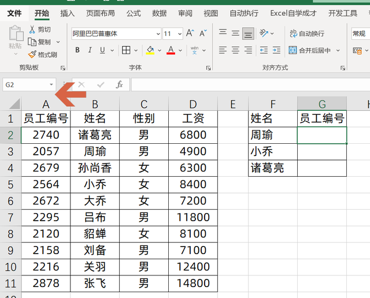The height and width of the screenshot is (298, 370).
Task: Open the 开发工具 Developer tab
Action: click(x=343, y=13)
